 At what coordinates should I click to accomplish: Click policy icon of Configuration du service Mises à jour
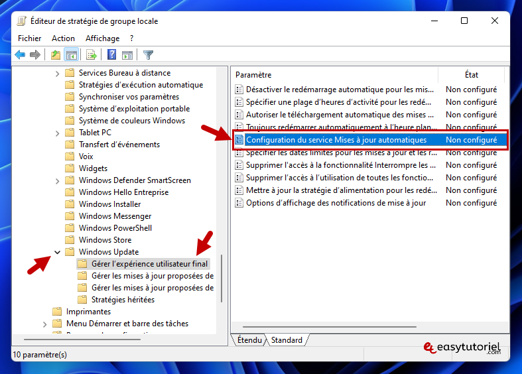tap(239, 140)
